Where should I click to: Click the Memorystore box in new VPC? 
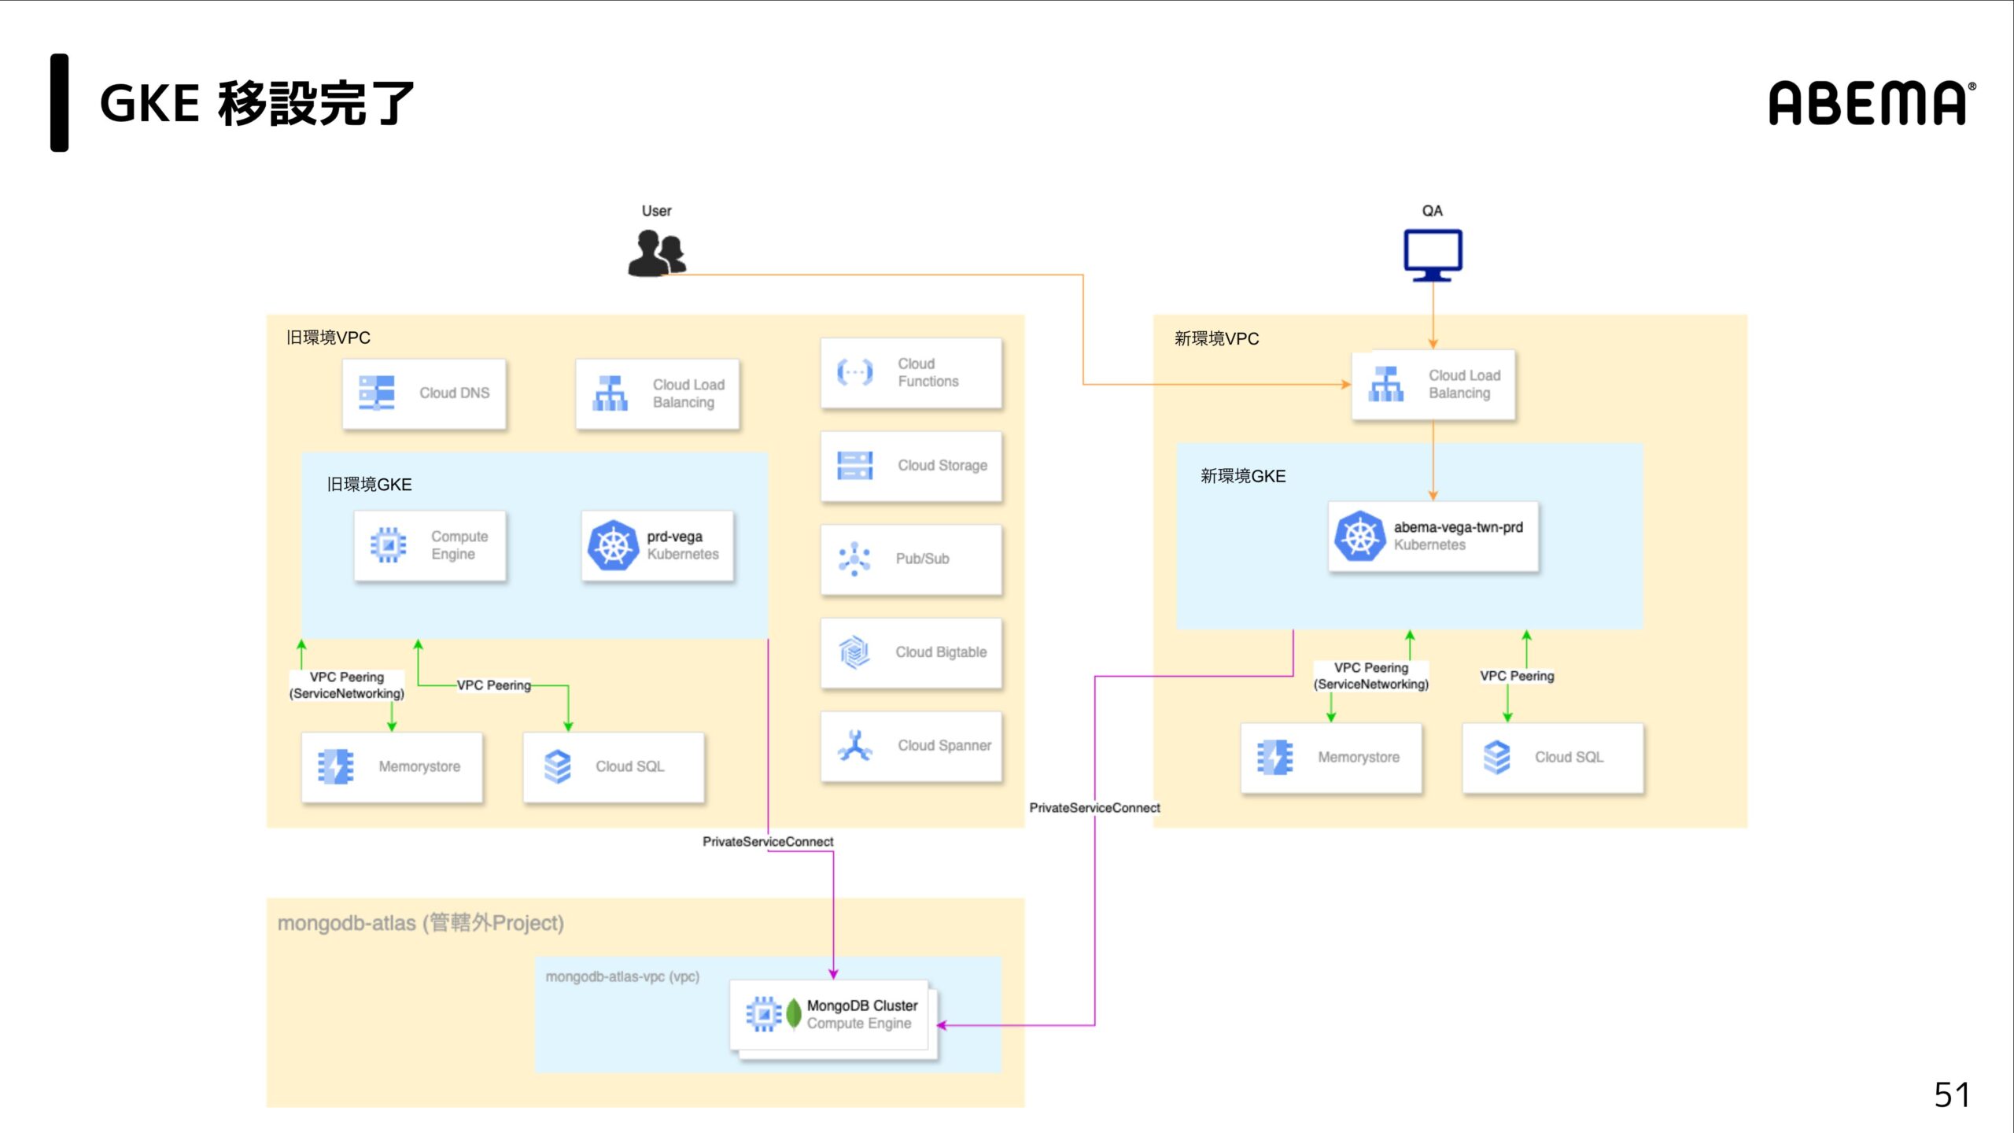coord(1331,757)
